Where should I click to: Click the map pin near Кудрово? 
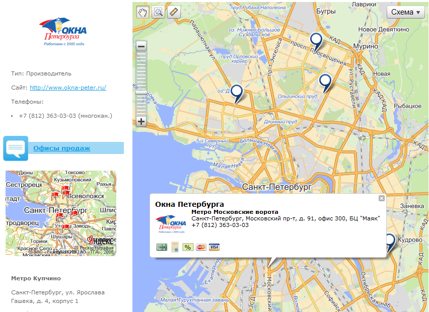click(390, 243)
